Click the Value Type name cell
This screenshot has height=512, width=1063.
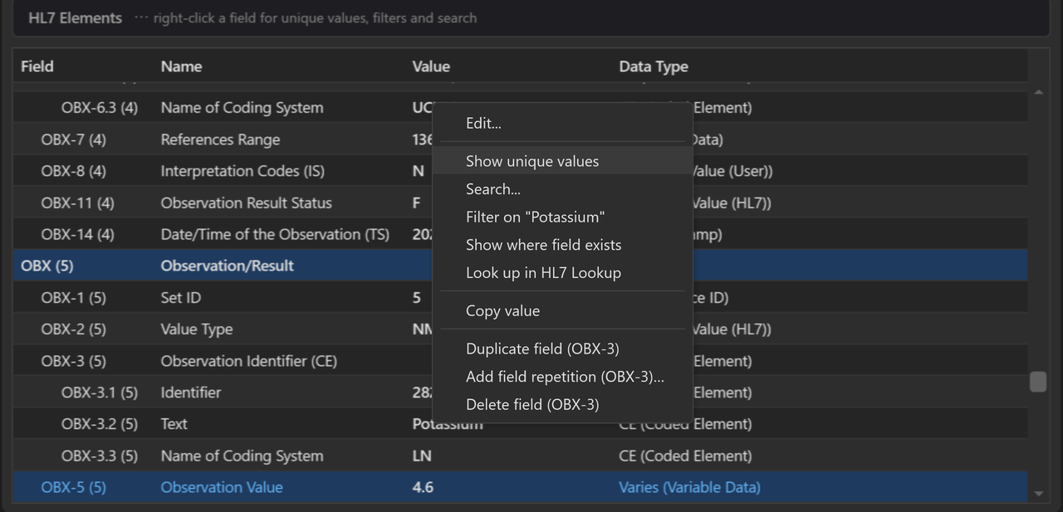coord(197,329)
